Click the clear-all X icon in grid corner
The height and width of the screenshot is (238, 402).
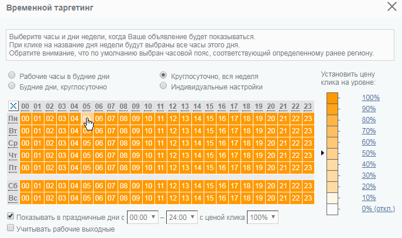pyautogui.click(x=13, y=106)
